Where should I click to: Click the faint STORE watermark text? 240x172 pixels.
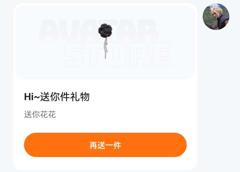coord(118,54)
